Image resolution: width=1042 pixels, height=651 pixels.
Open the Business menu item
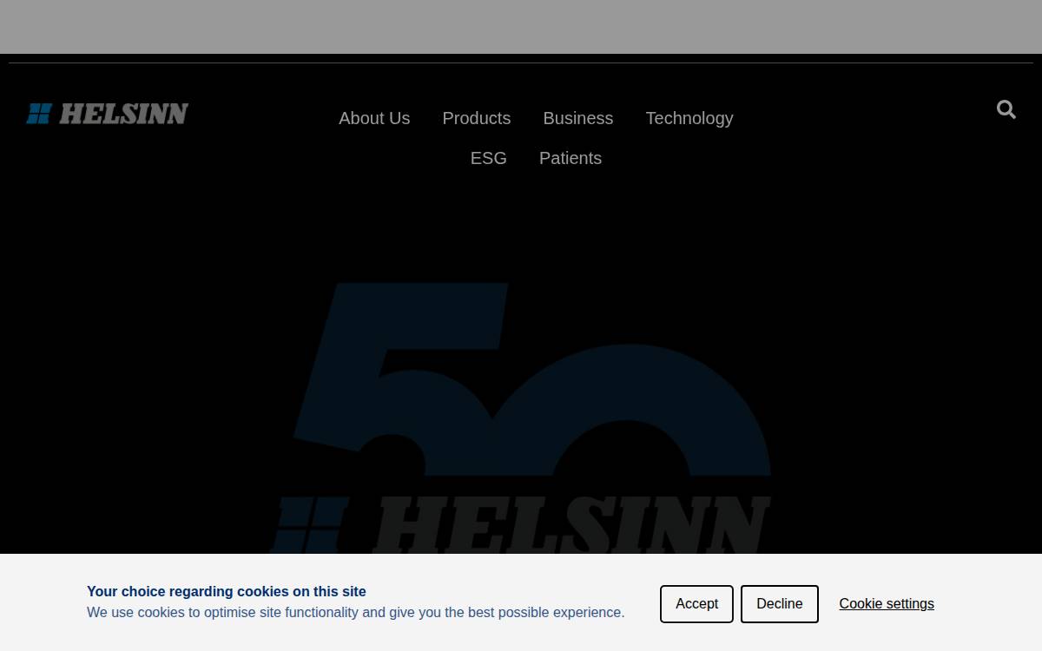[578, 118]
